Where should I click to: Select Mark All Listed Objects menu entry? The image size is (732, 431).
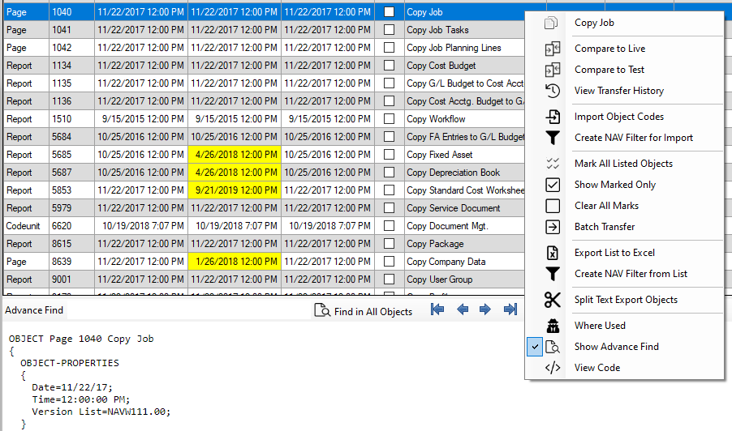pos(623,164)
